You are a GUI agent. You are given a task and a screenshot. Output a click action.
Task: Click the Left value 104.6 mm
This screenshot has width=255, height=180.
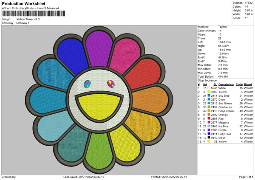(x=224, y=42)
